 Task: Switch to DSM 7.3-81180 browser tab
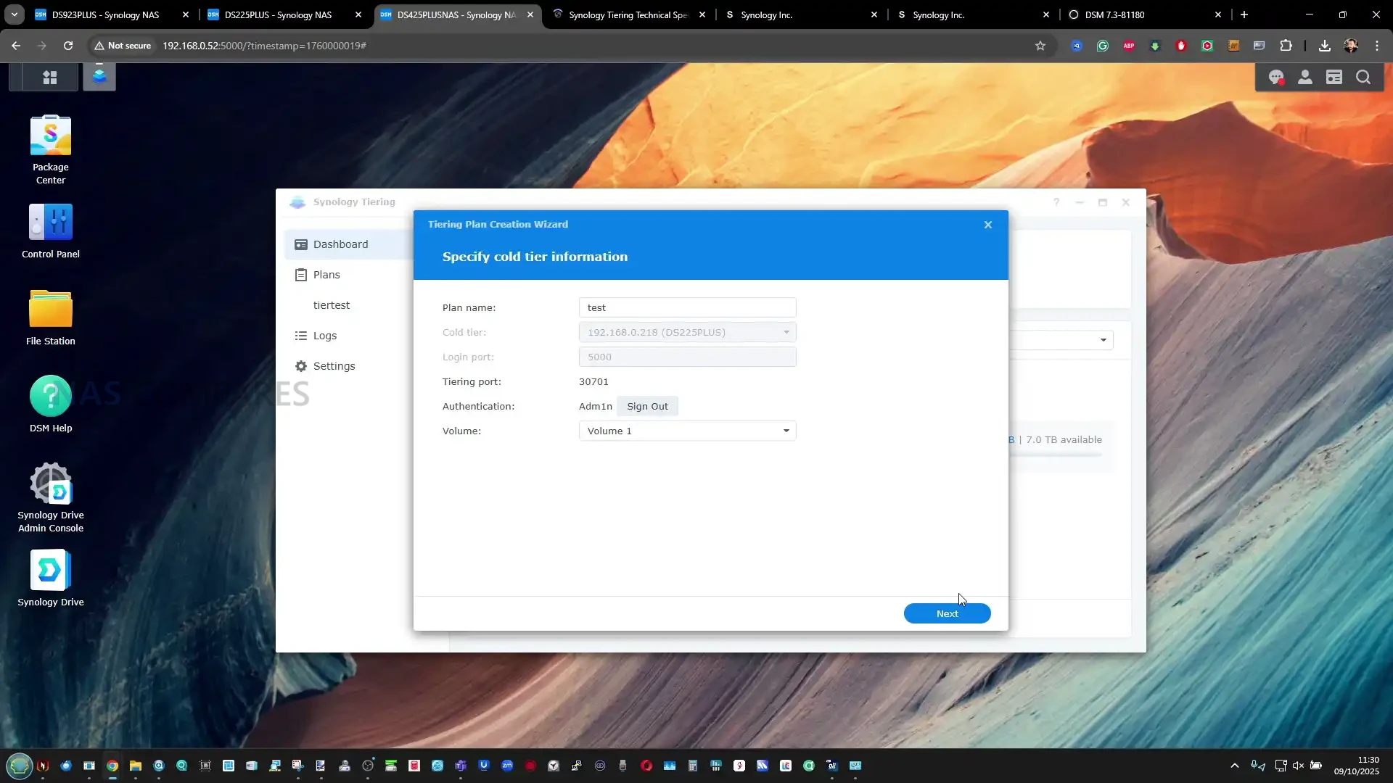[x=1114, y=14]
